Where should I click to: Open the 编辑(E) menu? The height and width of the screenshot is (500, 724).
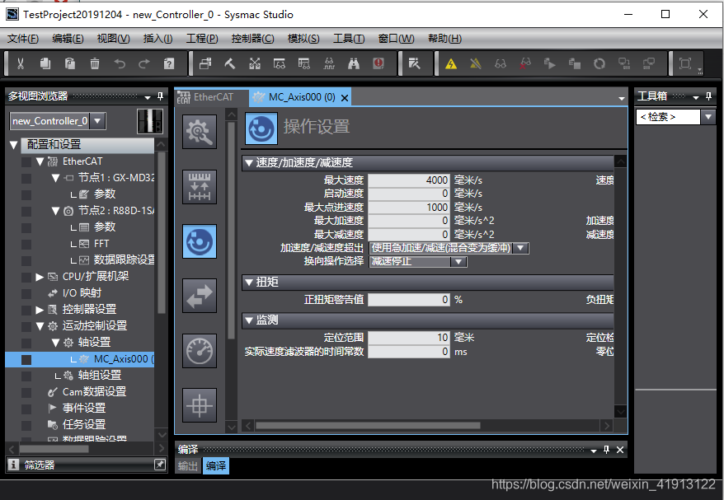pos(68,39)
